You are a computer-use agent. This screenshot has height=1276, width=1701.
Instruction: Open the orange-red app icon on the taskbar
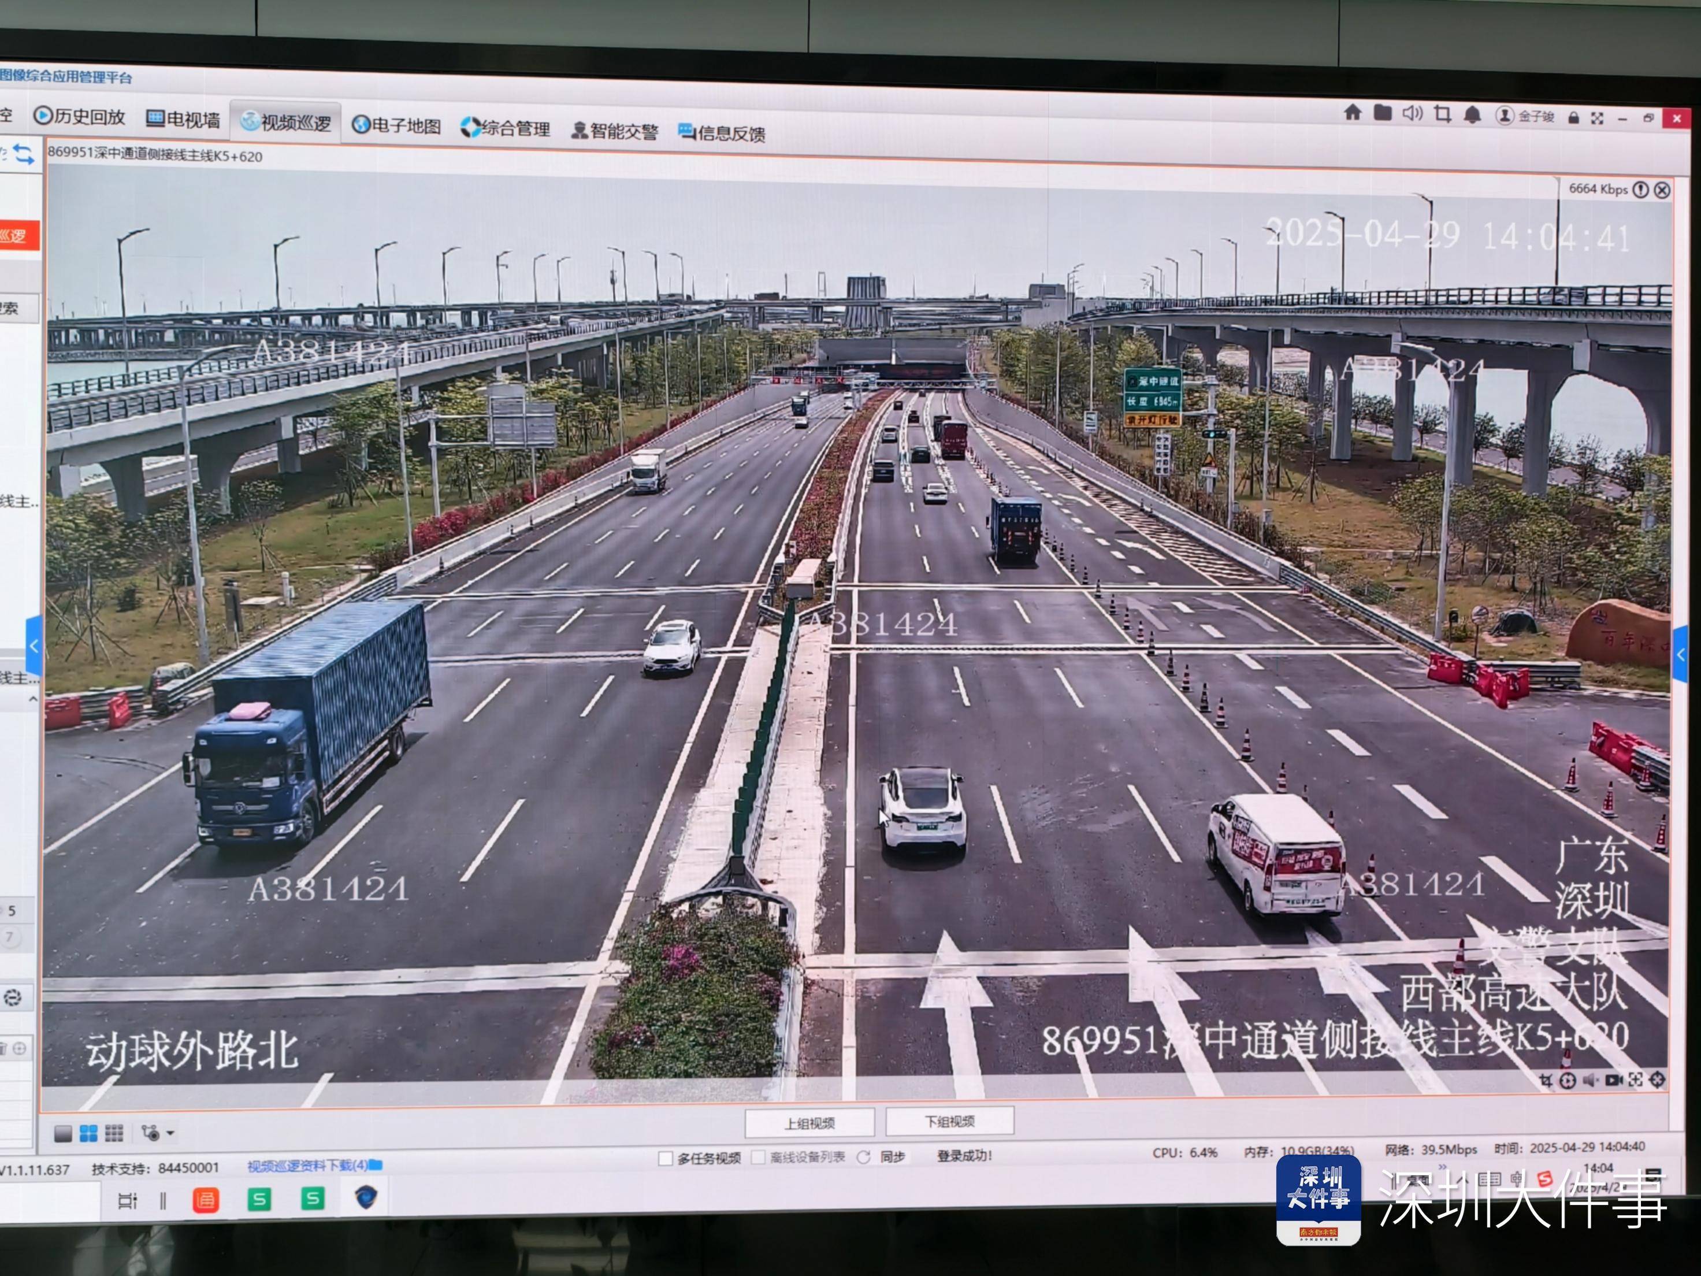coord(205,1200)
